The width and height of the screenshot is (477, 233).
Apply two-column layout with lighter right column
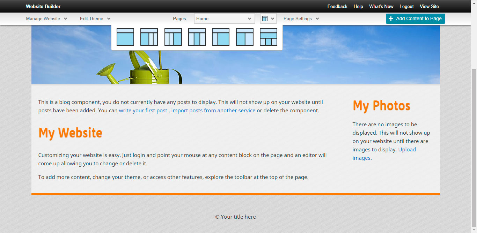coord(244,37)
